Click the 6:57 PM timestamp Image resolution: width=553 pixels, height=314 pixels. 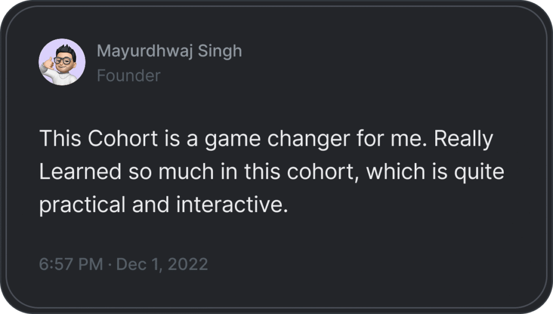[71, 264]
